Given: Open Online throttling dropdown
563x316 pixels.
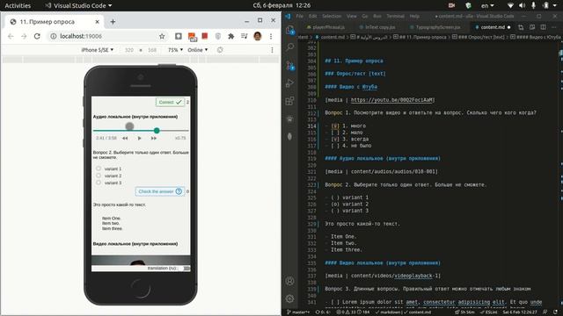Looking at the screenshot, I should click(x=197, y=50).
